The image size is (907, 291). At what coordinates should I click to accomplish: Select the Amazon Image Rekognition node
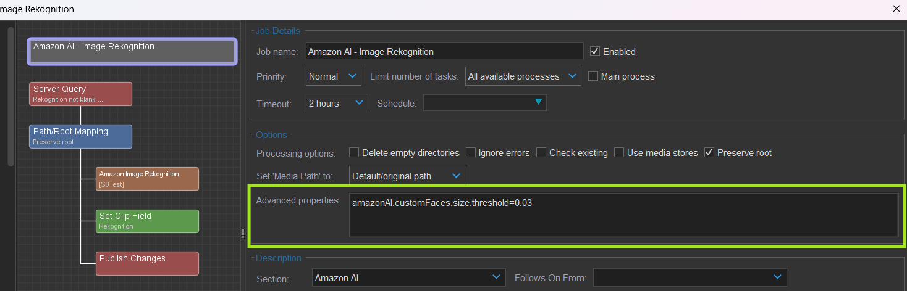click(x=147, y=179)
